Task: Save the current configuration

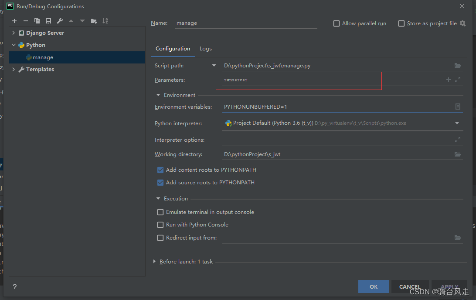Action: pos(48,20)
